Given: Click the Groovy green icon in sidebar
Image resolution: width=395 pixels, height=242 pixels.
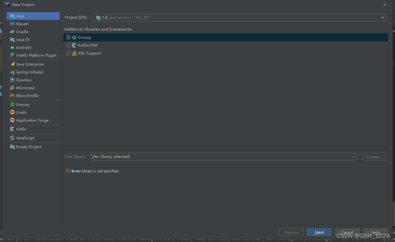Looking at the screenshot, I should [x=12, y=104].
